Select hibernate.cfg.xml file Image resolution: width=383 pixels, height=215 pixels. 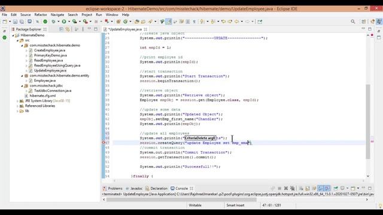[x=42, y=96]
